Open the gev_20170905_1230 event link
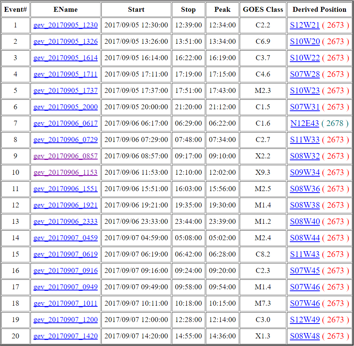 point(66,25)
